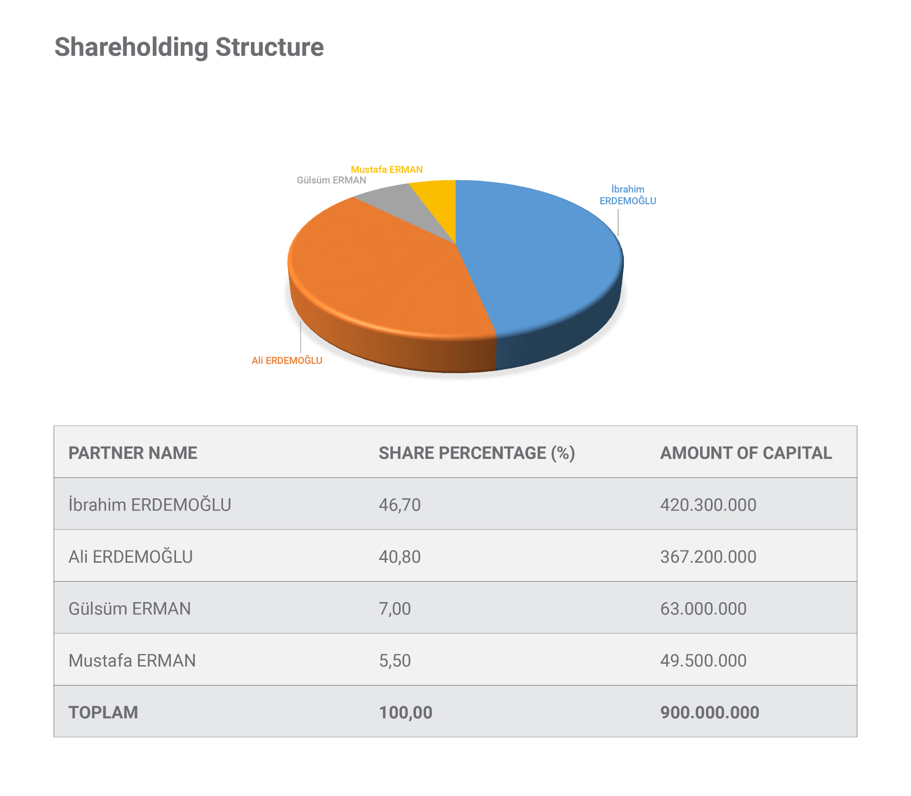Select Ali ERDEMOĞLU name in the table
This screenshot has width=911, height=796.
point(130,557)
